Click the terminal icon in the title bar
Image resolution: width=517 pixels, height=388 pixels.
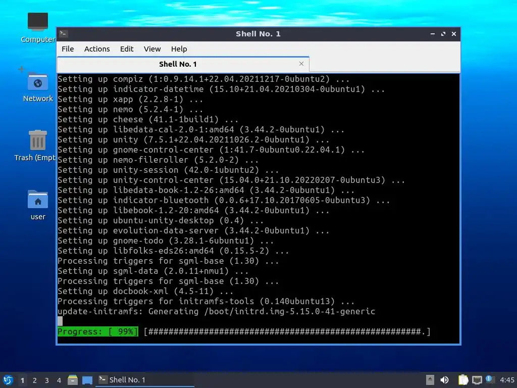coord(64,33)
